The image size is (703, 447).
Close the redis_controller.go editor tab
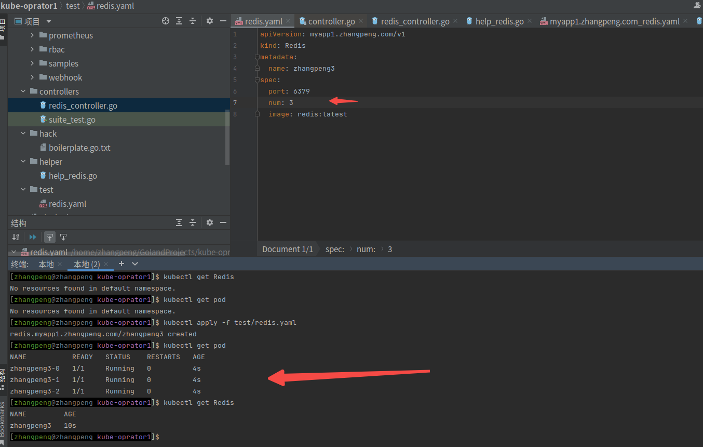[455, 21]
